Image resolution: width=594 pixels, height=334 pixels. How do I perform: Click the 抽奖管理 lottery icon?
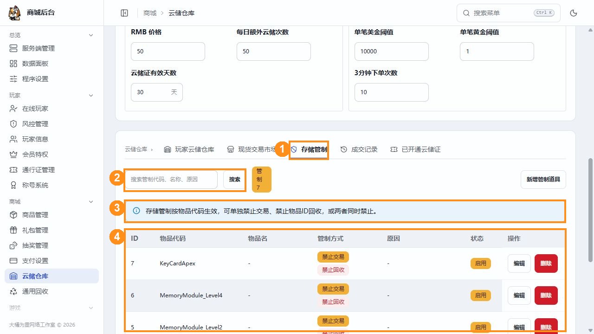(13, 245)
